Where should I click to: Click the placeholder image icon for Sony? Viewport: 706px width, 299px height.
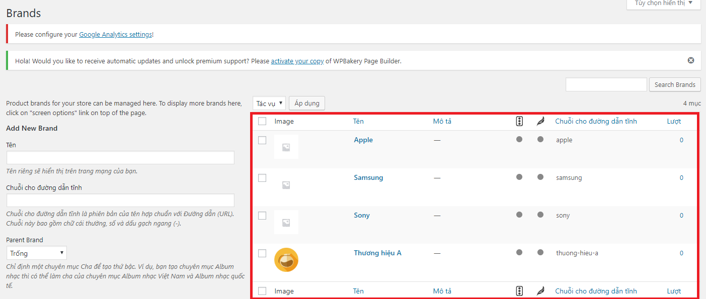pos(286,222)
